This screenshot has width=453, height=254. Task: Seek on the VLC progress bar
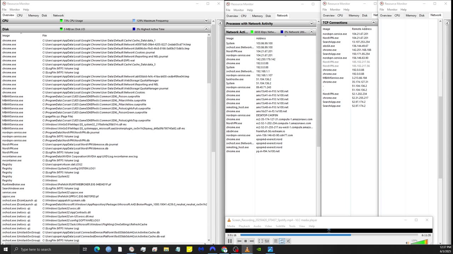pos(329,235)
